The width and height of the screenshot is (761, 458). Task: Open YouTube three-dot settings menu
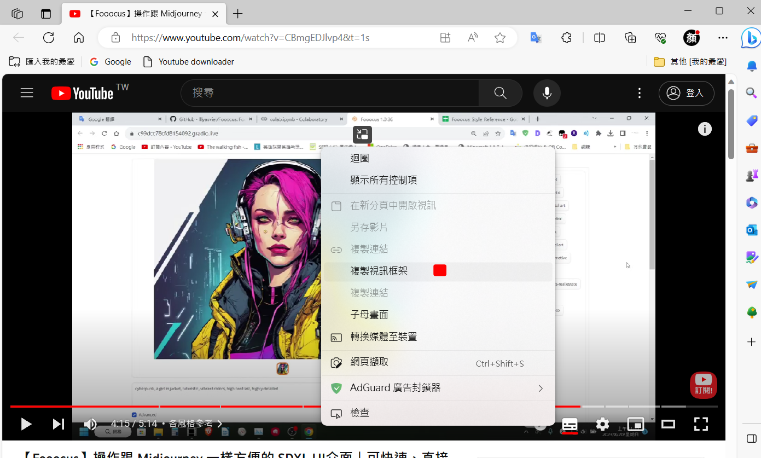(x=639, y=93)
